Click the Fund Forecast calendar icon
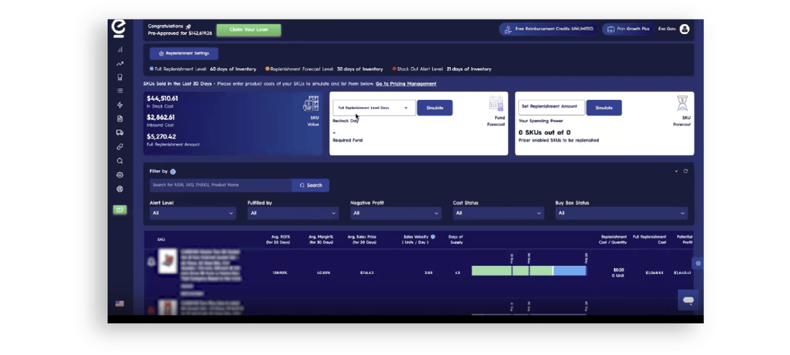Viewport: 790px width, 355px height. click(496, 104)
